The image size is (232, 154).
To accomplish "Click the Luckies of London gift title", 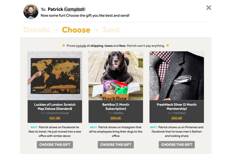I will coord(55,107).
